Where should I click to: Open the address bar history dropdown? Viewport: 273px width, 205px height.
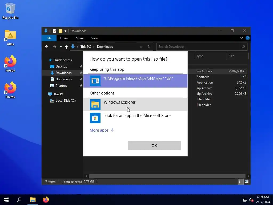click(x=141, y=47)
